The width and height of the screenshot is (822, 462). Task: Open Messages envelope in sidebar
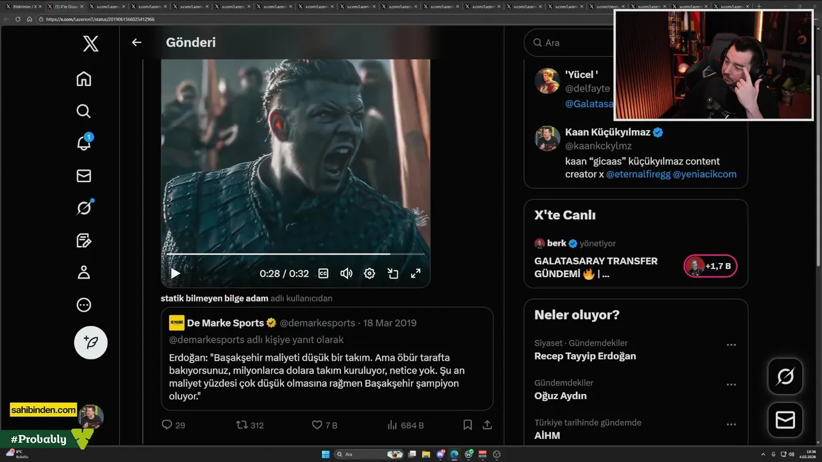pos(83,176)
